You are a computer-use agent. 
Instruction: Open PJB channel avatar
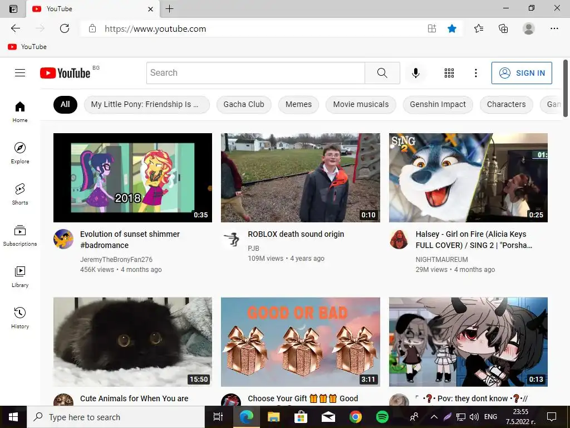pos(231,239)
